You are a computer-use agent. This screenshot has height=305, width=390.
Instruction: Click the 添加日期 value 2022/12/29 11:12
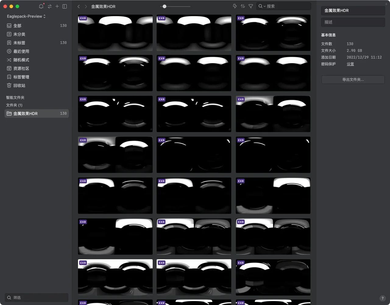tap(364, 57)
